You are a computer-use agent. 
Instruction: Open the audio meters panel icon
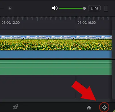point(106,8)
